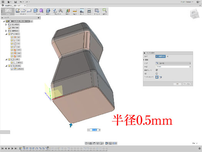Viewport: 202px width, 152px height.
Task: Click the Cancel button in fillet dialog
Action: [187, 84]
